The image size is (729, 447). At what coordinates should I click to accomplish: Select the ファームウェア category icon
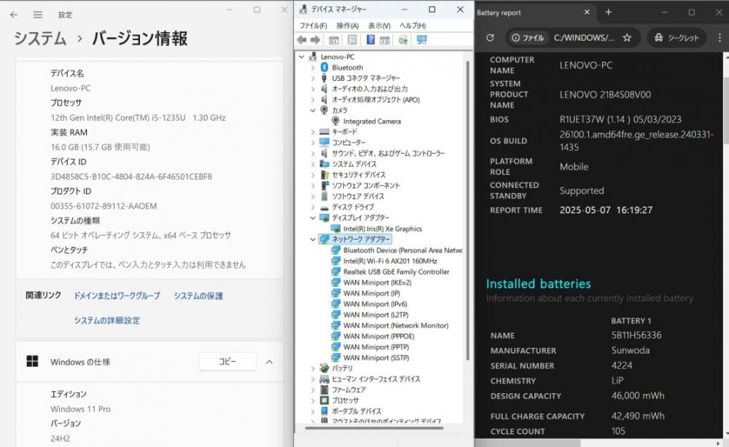coord(324,390)
